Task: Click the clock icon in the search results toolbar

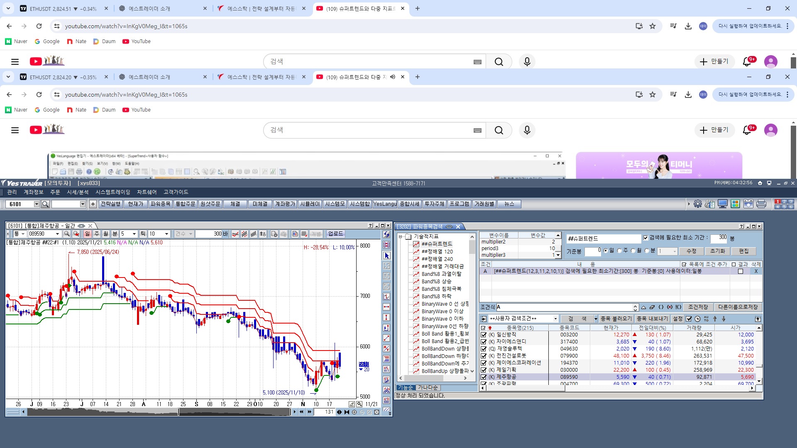Action: tap(697, 319)
